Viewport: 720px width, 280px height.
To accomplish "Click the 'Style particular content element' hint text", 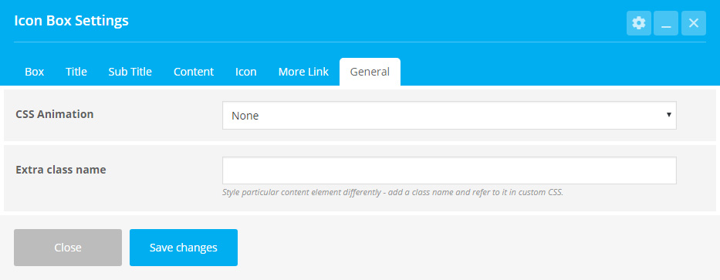I will tap(393, 192).
